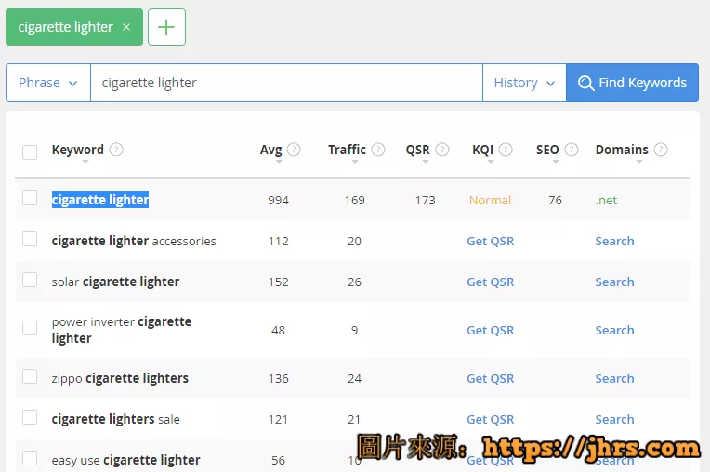710x472 pixels.
Task: Sort by Traffic column arrow
Action: (x=354, y=162)
